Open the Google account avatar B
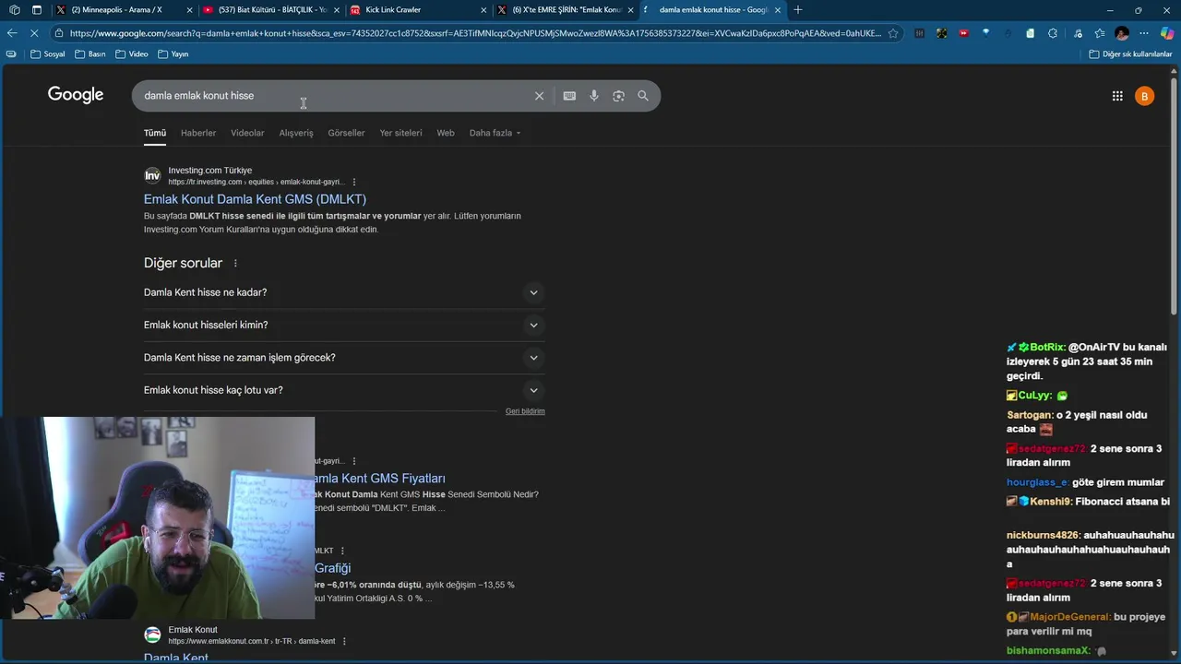Viewport: 1181px width, 664px height. (x=1144, y=96)
